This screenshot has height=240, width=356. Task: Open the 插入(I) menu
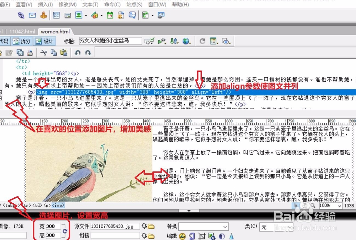tap(46, 4)
